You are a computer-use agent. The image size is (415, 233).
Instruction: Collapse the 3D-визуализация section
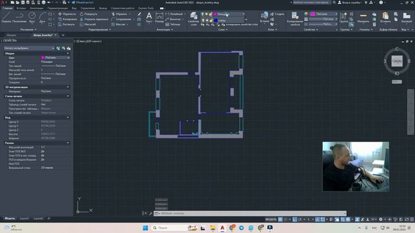68,87
